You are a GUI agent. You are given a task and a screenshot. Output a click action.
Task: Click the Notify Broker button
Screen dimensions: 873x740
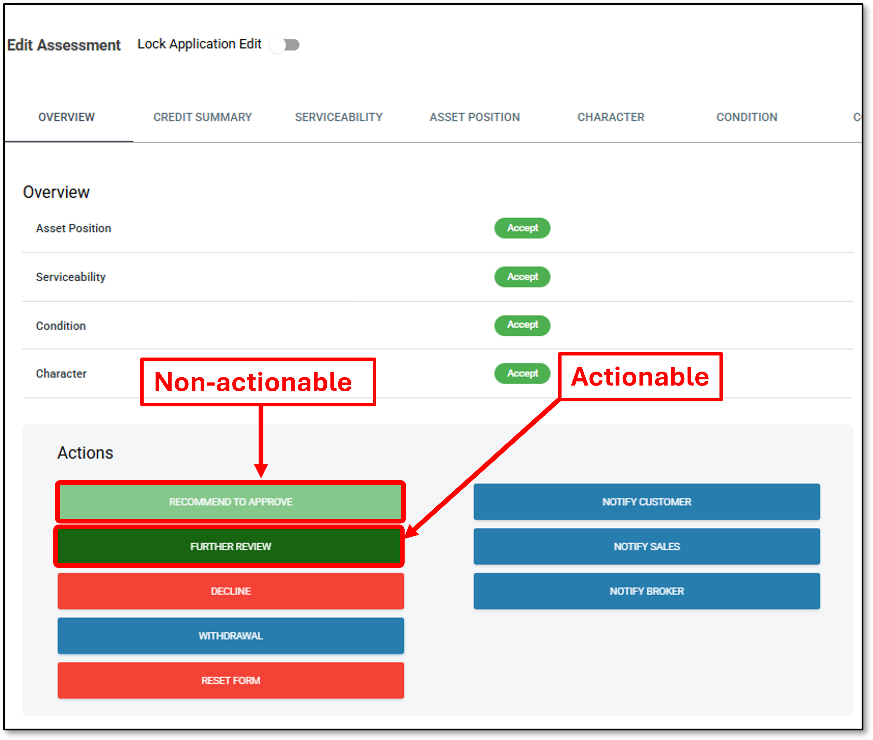(x=646, y=591)
